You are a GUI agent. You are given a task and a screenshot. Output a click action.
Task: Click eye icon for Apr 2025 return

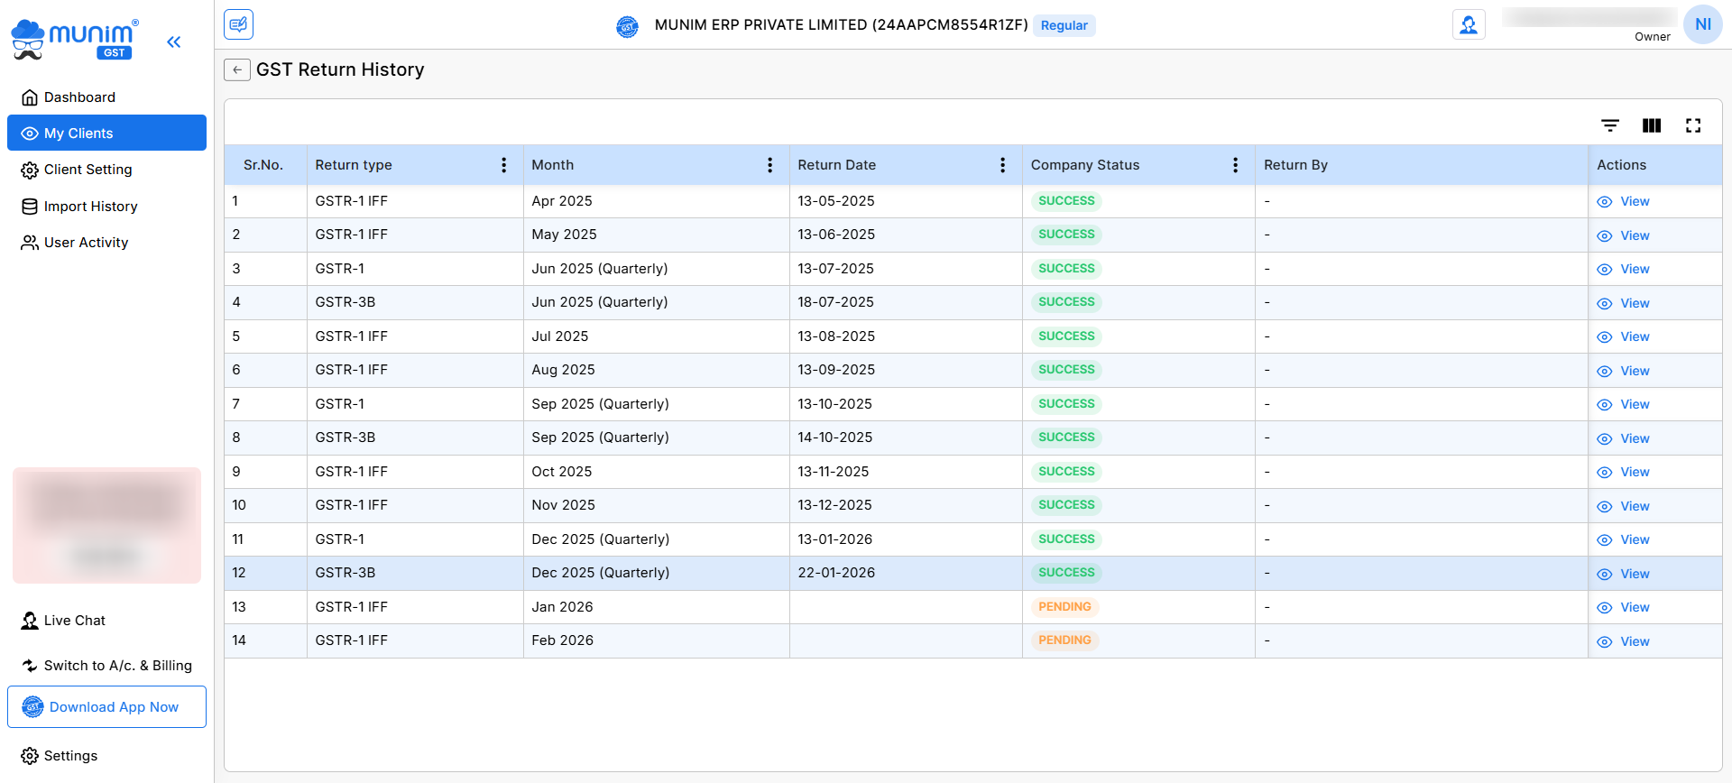tap(1605, 202)
